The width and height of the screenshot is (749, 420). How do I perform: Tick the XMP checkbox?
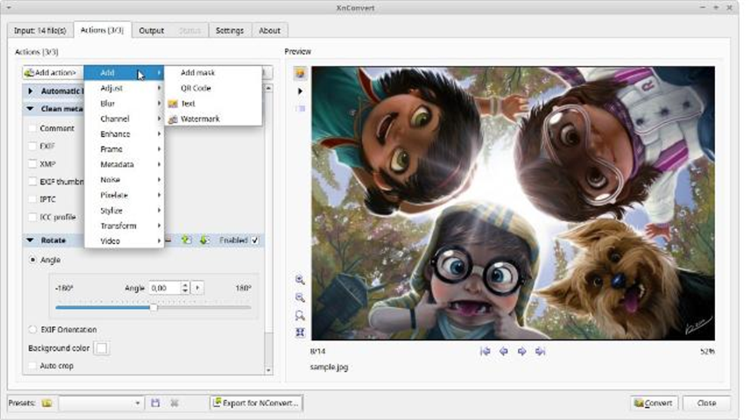33,164
